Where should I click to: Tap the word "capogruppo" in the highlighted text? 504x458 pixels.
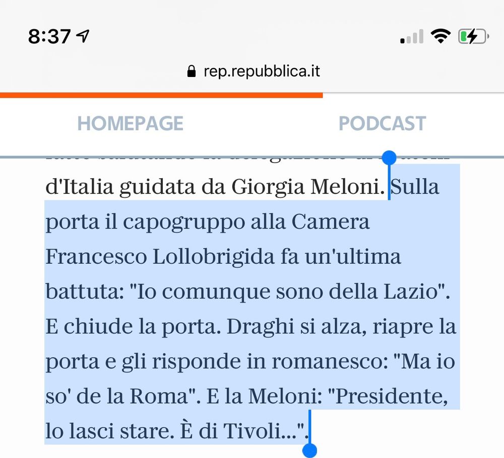184,222
